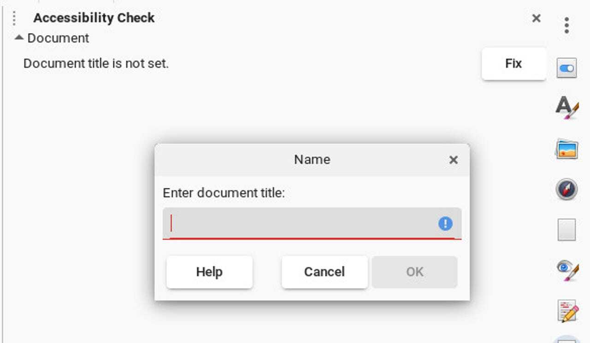Open the Page deck icon
This screenshot has height=343, width=590.
pos(566,229)
